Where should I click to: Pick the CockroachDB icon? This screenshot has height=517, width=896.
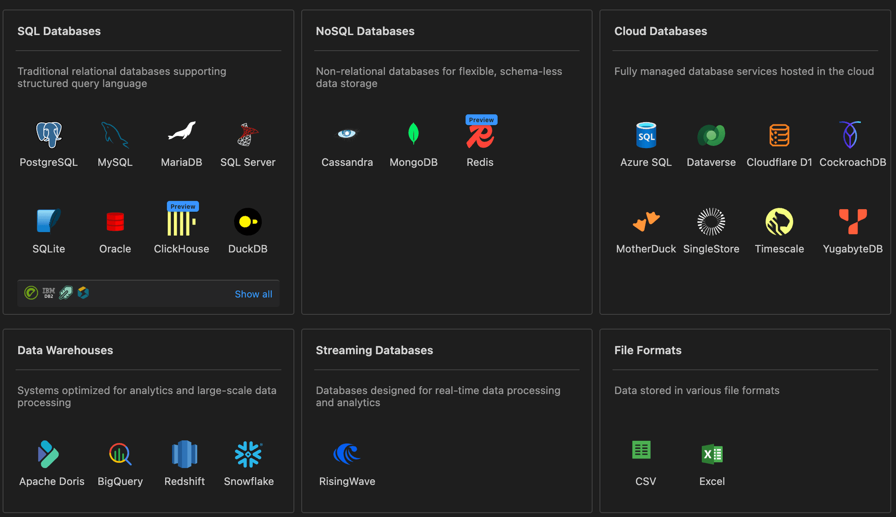coord(850,135)
